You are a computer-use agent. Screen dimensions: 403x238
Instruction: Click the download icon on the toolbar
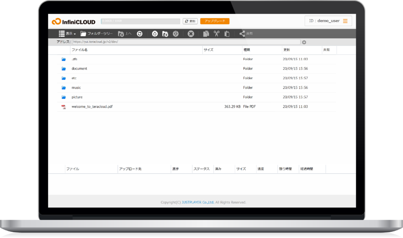point(175,33)
